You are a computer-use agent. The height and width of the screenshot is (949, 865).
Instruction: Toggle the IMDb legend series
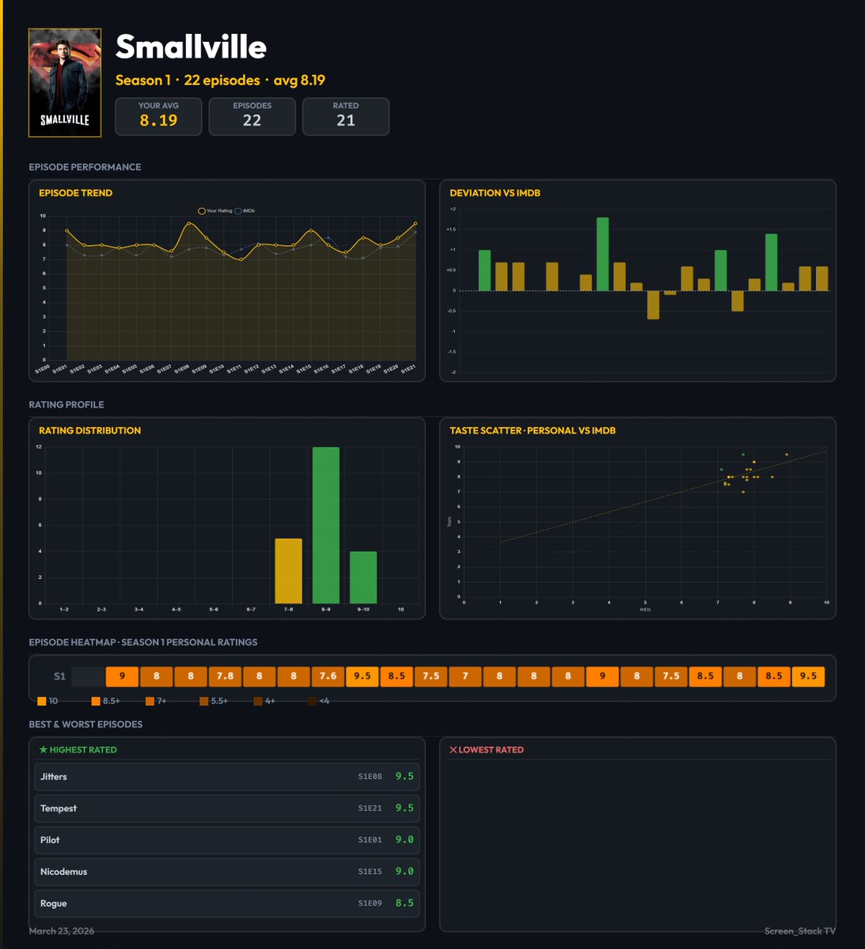[x=245, y=211]
